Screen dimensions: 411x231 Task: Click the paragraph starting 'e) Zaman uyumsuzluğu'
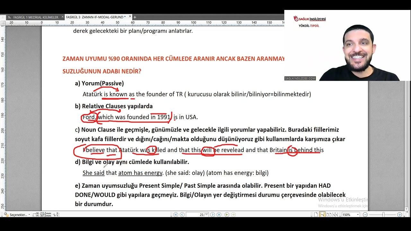210,195
